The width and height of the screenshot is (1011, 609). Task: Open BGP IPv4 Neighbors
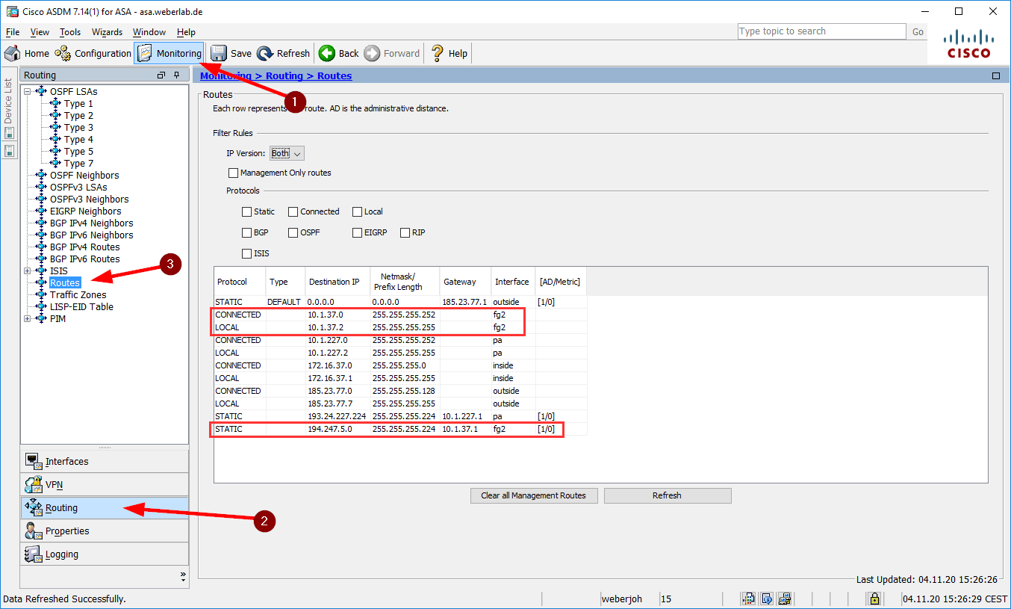tap(91, 223)
